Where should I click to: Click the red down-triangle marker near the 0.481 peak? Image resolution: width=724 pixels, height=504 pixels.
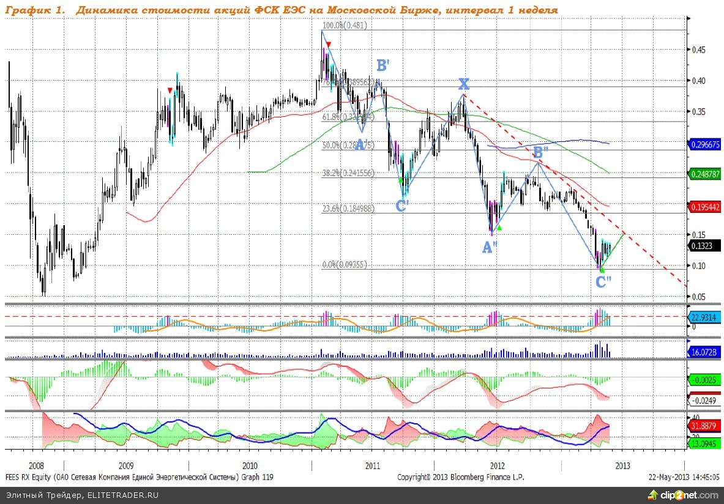329,45
